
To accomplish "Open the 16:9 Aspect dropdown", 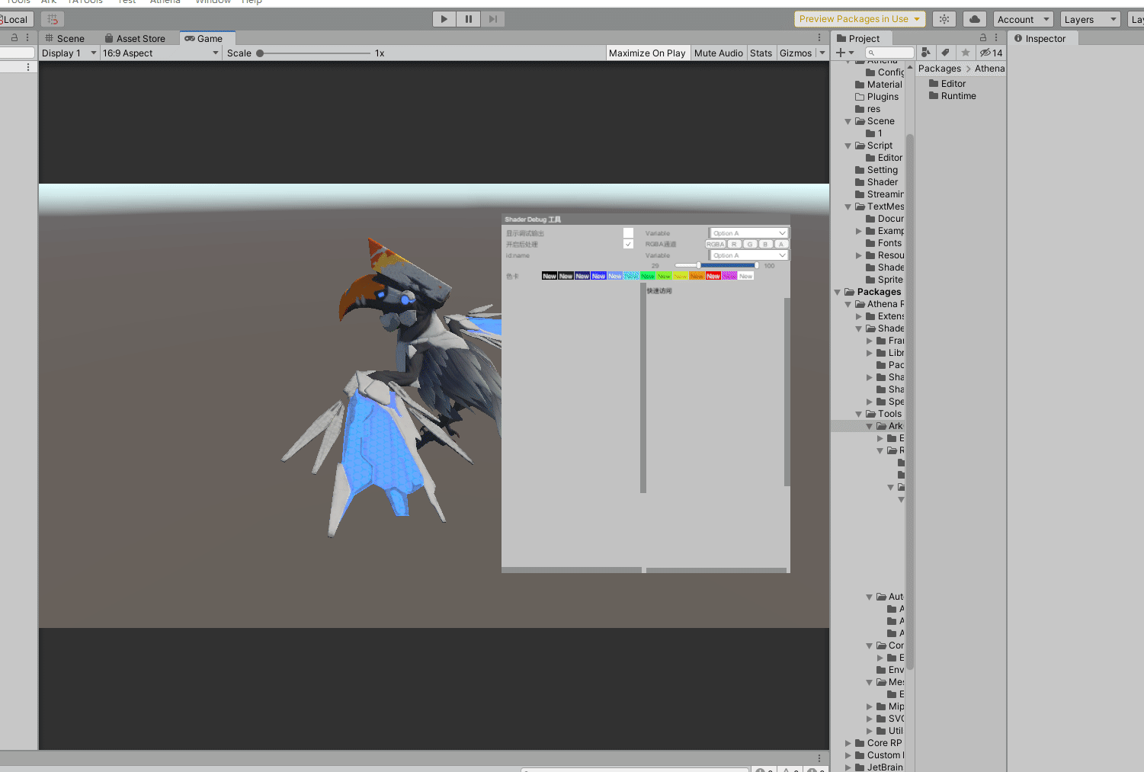I will point(160,53).
